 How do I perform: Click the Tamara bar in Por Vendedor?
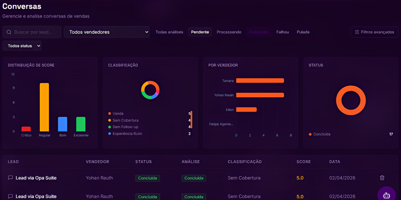pyautogui.click(x=260, y=81)
